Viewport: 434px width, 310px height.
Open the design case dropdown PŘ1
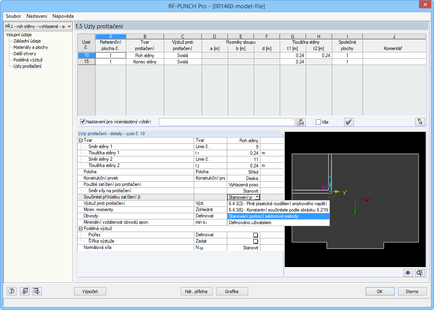coord(38,26)
